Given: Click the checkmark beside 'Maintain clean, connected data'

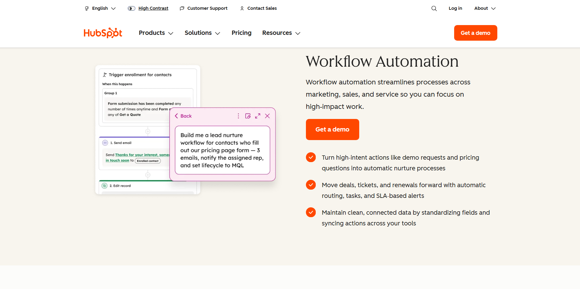Looking at the screenshot, I should pos(311,212).
